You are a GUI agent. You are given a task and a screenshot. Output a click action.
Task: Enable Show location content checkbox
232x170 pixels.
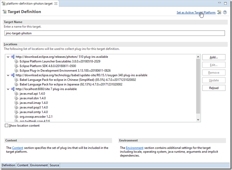[6, 125]
